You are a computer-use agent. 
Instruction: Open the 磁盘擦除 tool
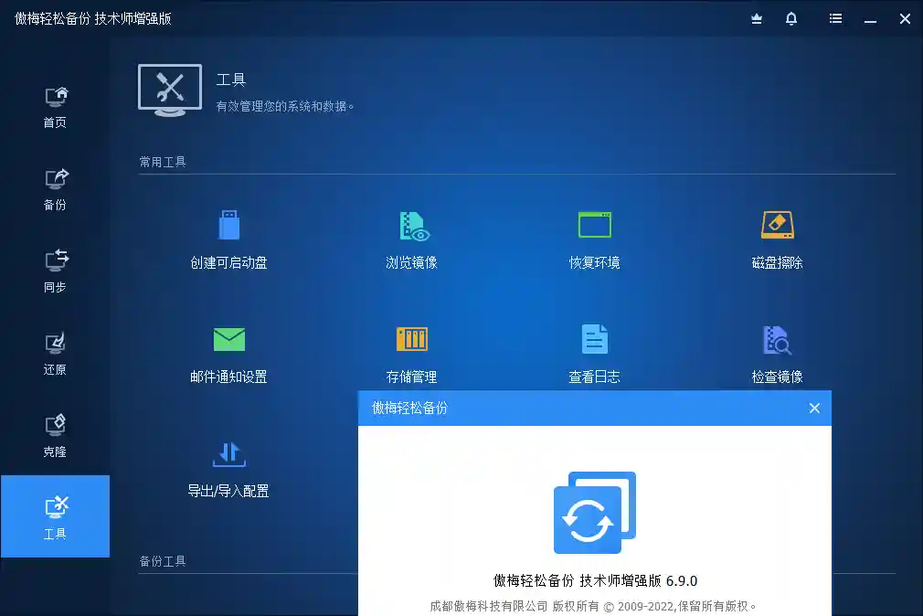point(777,239)
